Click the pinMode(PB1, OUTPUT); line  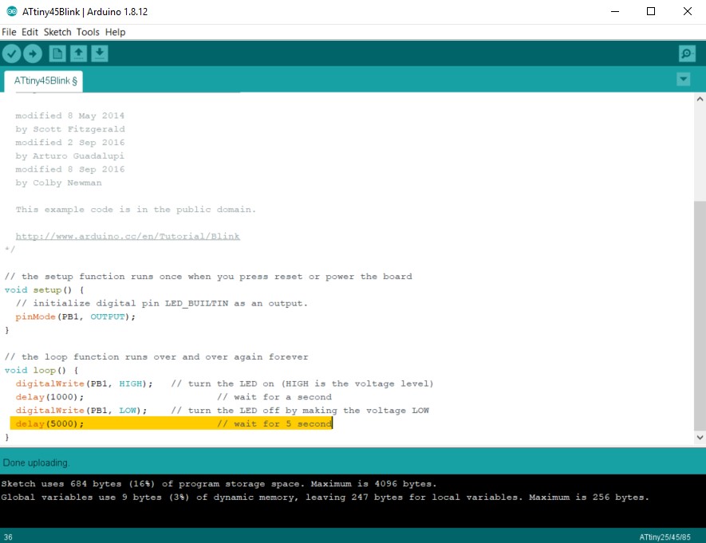75,317
